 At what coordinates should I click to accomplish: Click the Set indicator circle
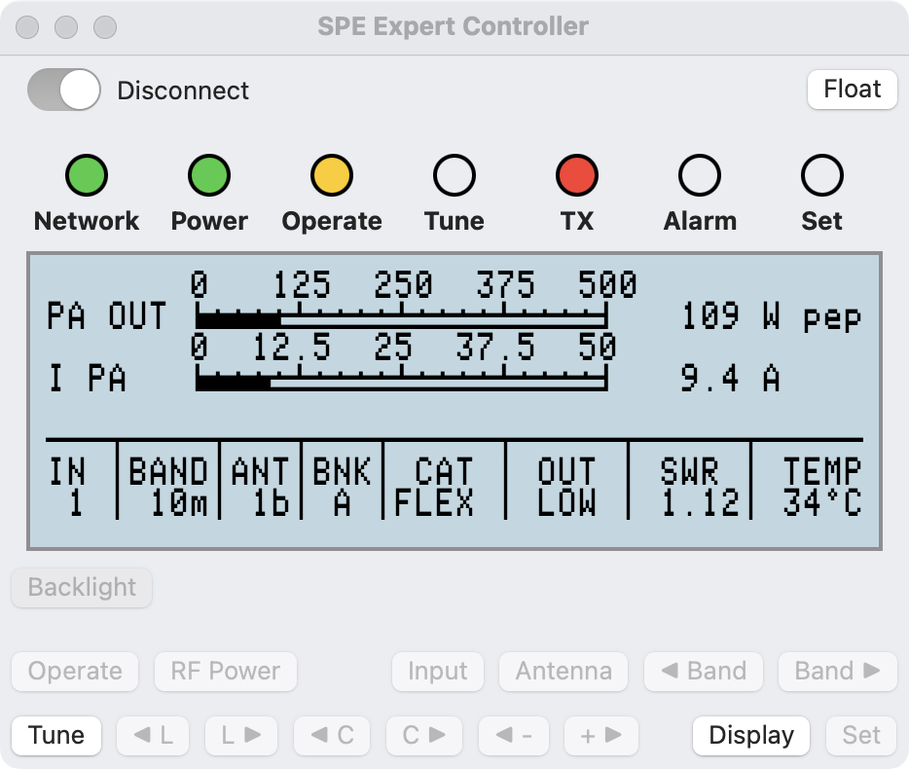(822, 175)
